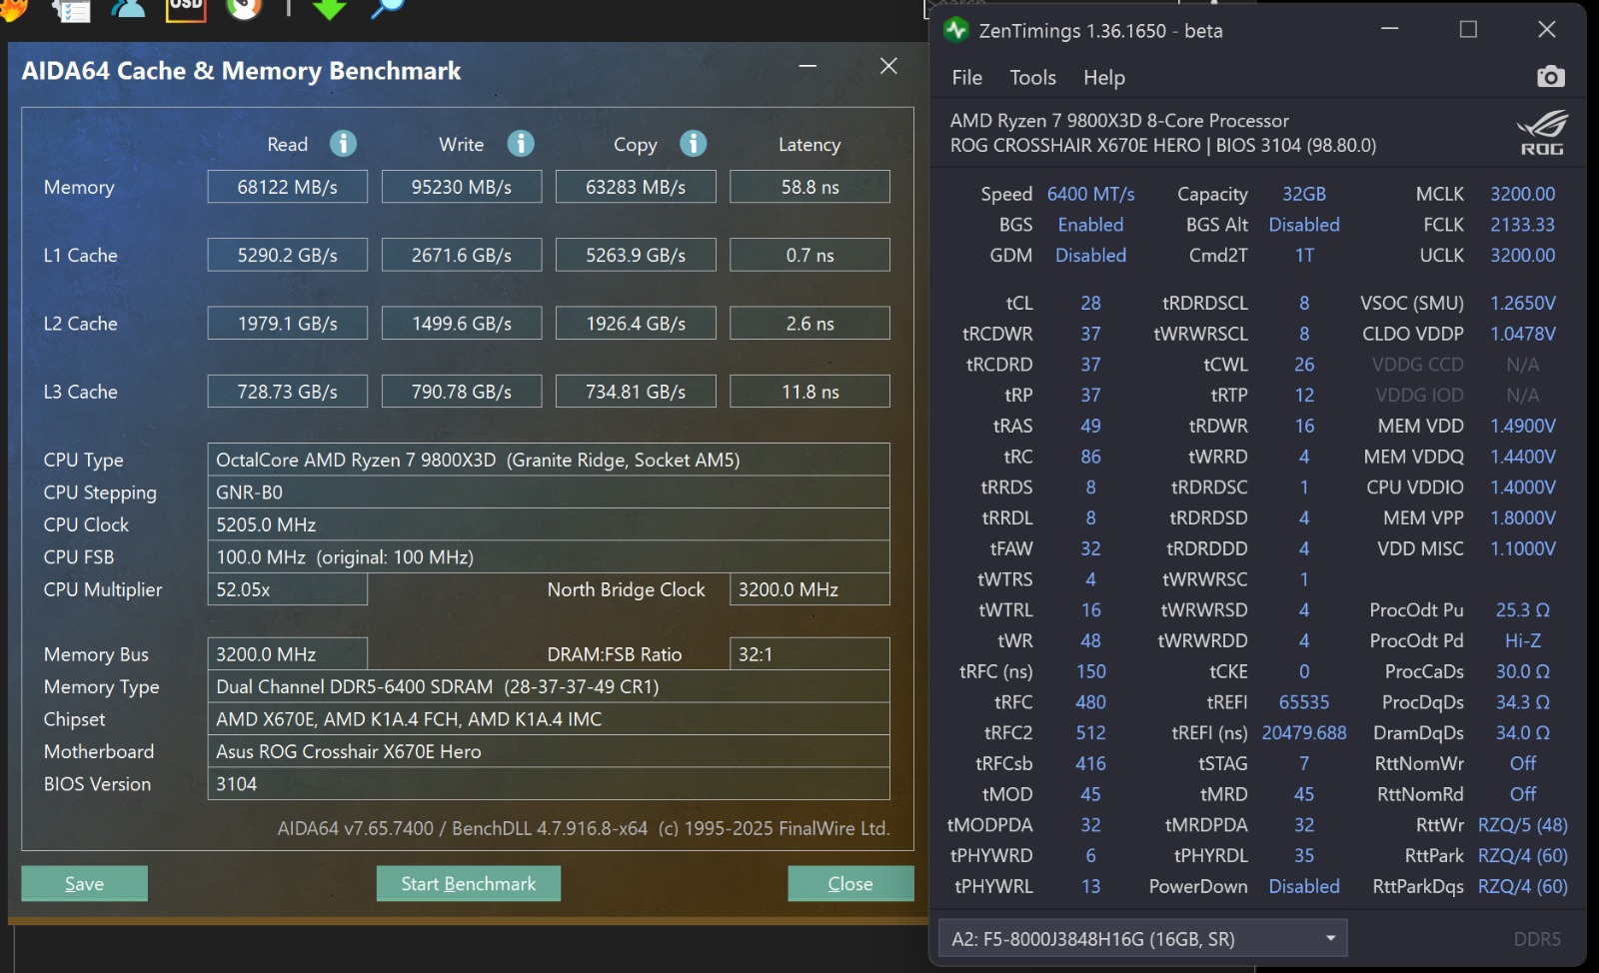Viewport: 1599px width, 973px height.
Task: Click the L1 Cache Read 5290.2 GB/s field
Action: pyautogui.click(x=288, y=255)
